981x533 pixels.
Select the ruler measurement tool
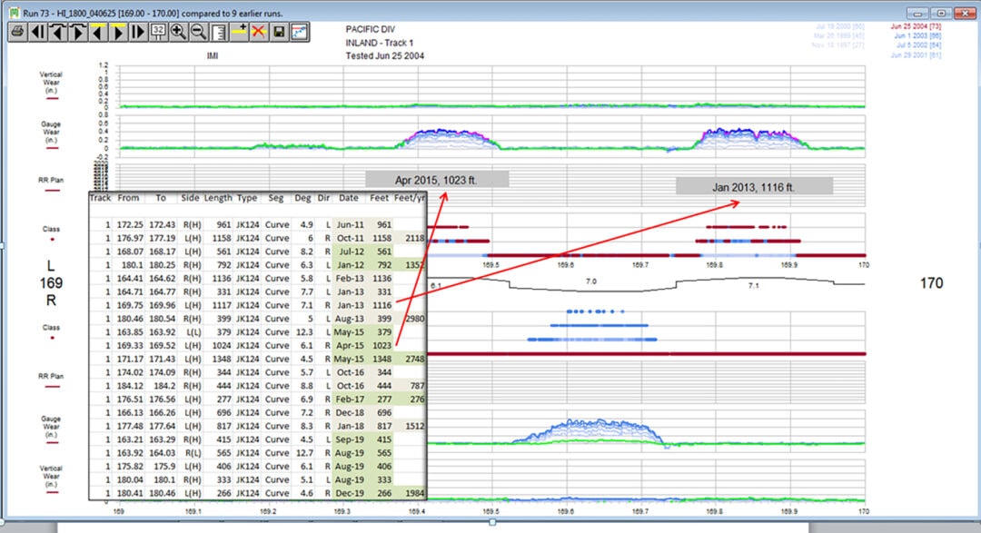[218, 31]
